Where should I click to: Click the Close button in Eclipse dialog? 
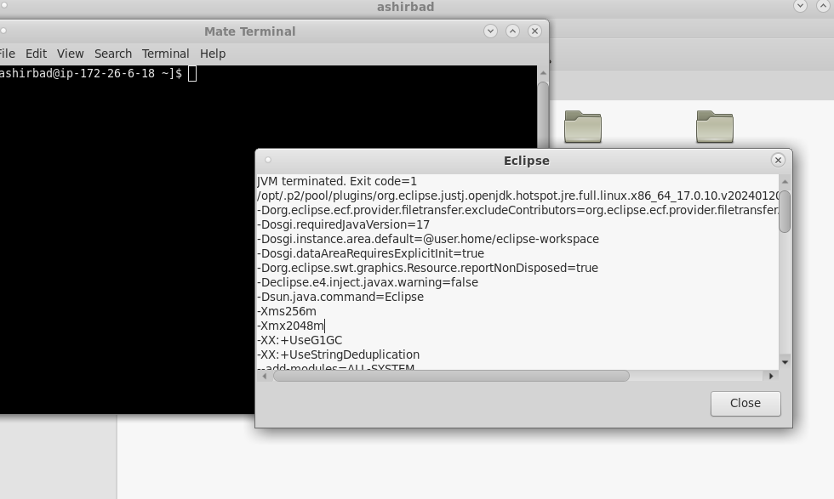745,403
